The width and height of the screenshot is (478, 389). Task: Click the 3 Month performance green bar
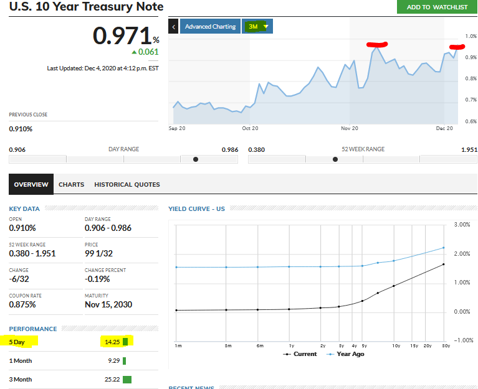[x=127, y=380]
